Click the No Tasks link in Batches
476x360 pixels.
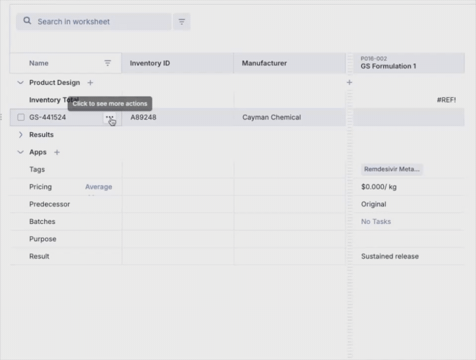pyautogui.click(x=376, y=222)
